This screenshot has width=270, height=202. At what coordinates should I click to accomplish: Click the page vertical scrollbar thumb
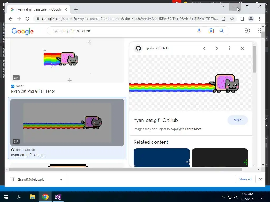click(x=263, y=35)
